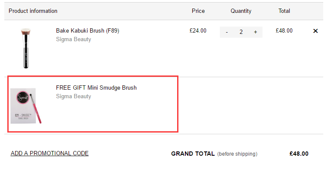Decrease Bake Kabuki Brush quantity with minus
This screenshot has height=172, width=331.
(x=227, y=32)
